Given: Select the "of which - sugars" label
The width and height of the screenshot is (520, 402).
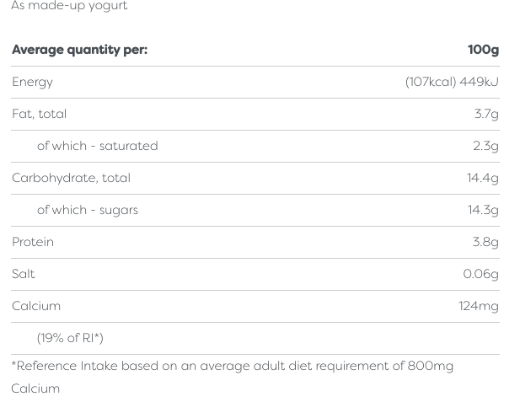Looking at the screenshot, I should [x=88, y=210].
